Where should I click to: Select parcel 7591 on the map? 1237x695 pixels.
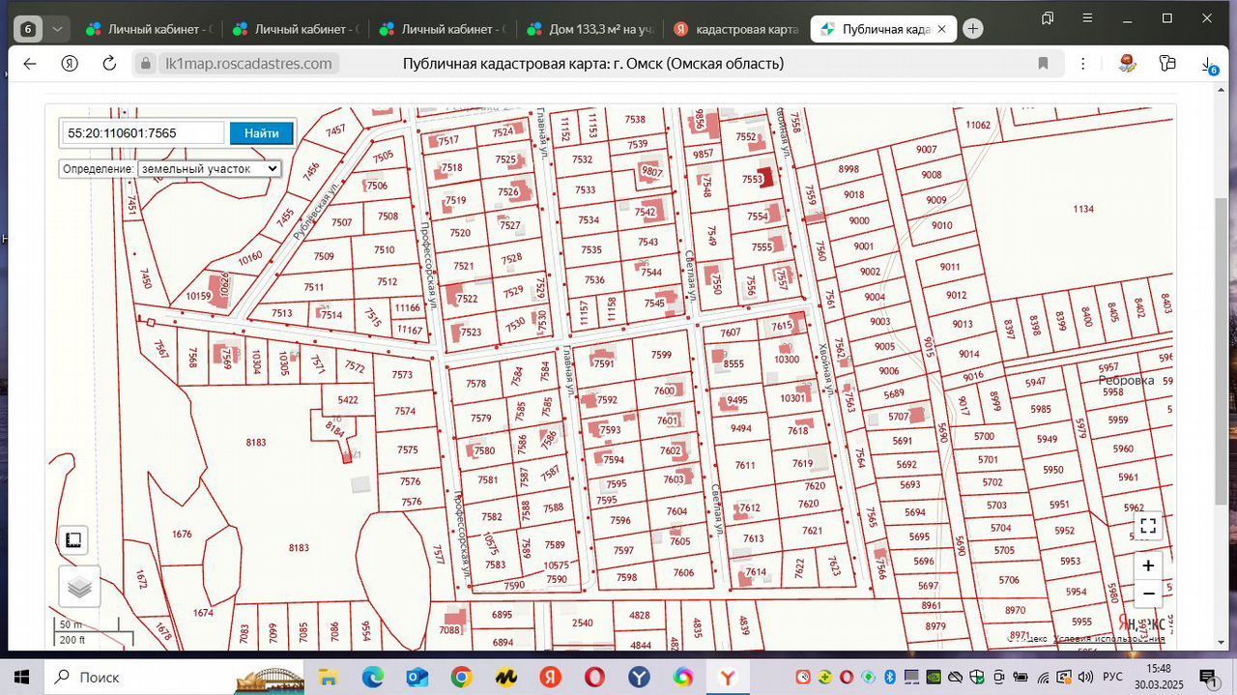604,364
